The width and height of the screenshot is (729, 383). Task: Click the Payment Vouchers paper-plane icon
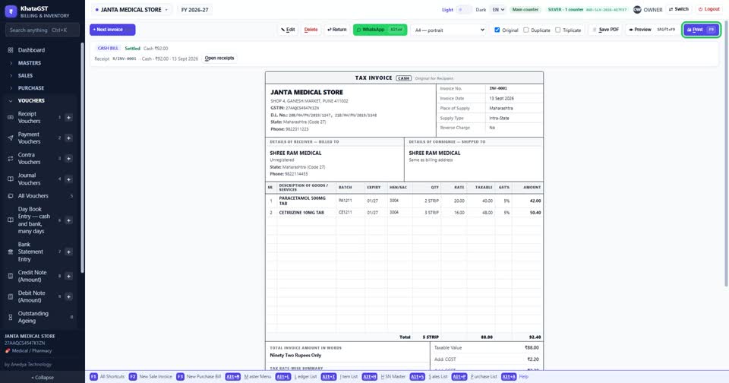(x=10, y=138)
